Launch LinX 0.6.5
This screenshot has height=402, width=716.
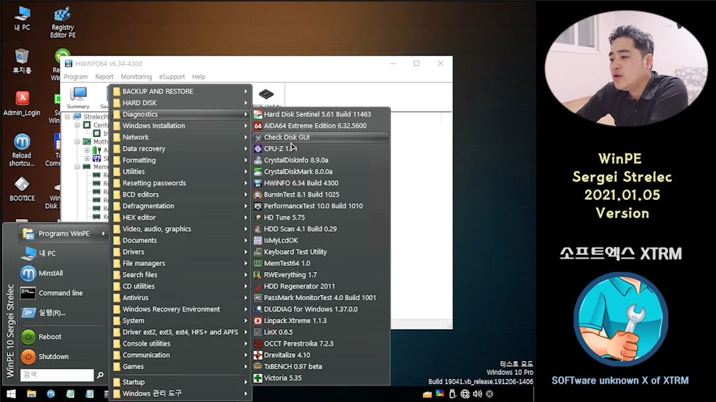[320, 332]
